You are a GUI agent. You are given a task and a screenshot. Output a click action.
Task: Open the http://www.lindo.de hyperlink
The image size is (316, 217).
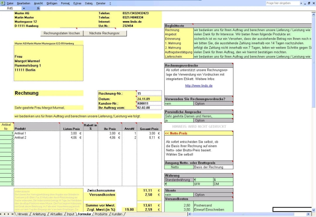click(199, 86)
